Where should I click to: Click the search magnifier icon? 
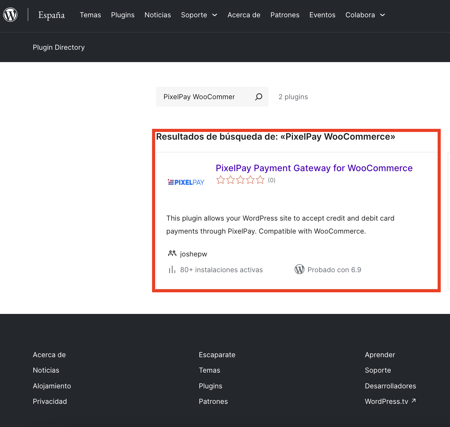click(258, 97)
